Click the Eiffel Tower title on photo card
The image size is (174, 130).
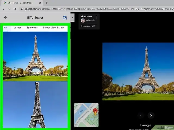coord(86,17)
